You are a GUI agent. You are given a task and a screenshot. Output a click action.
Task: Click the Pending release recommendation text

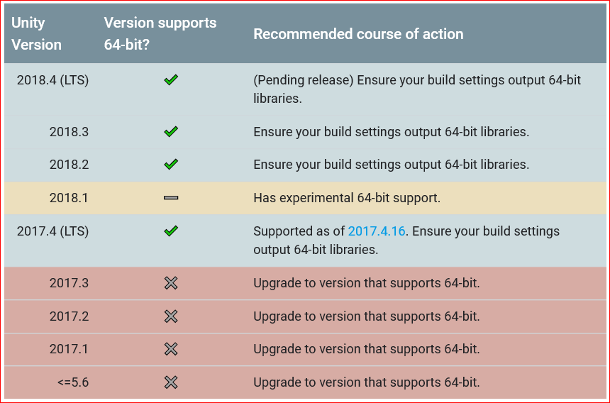coord(417,89)
